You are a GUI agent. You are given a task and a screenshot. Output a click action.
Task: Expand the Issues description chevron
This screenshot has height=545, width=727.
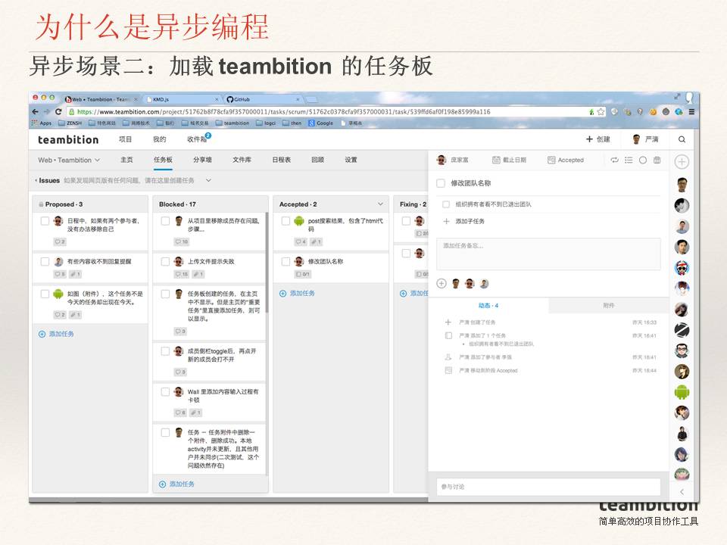click(208, 181)
